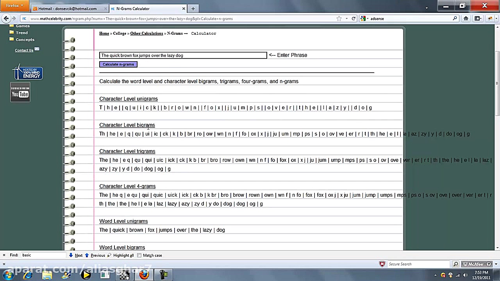This screenshot has height=281, width=500.
Task: Reload the N-Grams Calculator page
Action: (354, 18)
